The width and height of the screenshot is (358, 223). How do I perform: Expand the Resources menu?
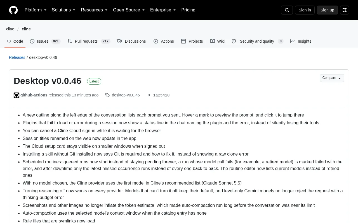pos(94,10)
